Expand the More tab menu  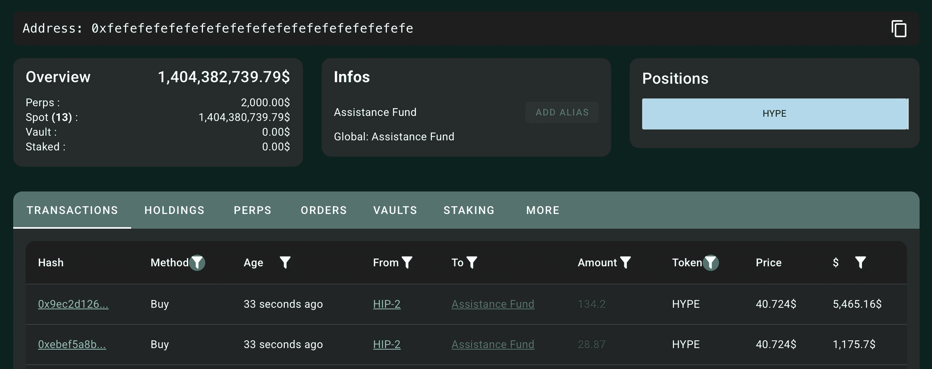point(543,210)
